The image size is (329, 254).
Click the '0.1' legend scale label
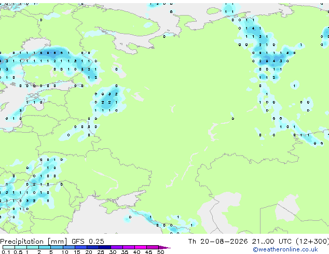(6, 252)
